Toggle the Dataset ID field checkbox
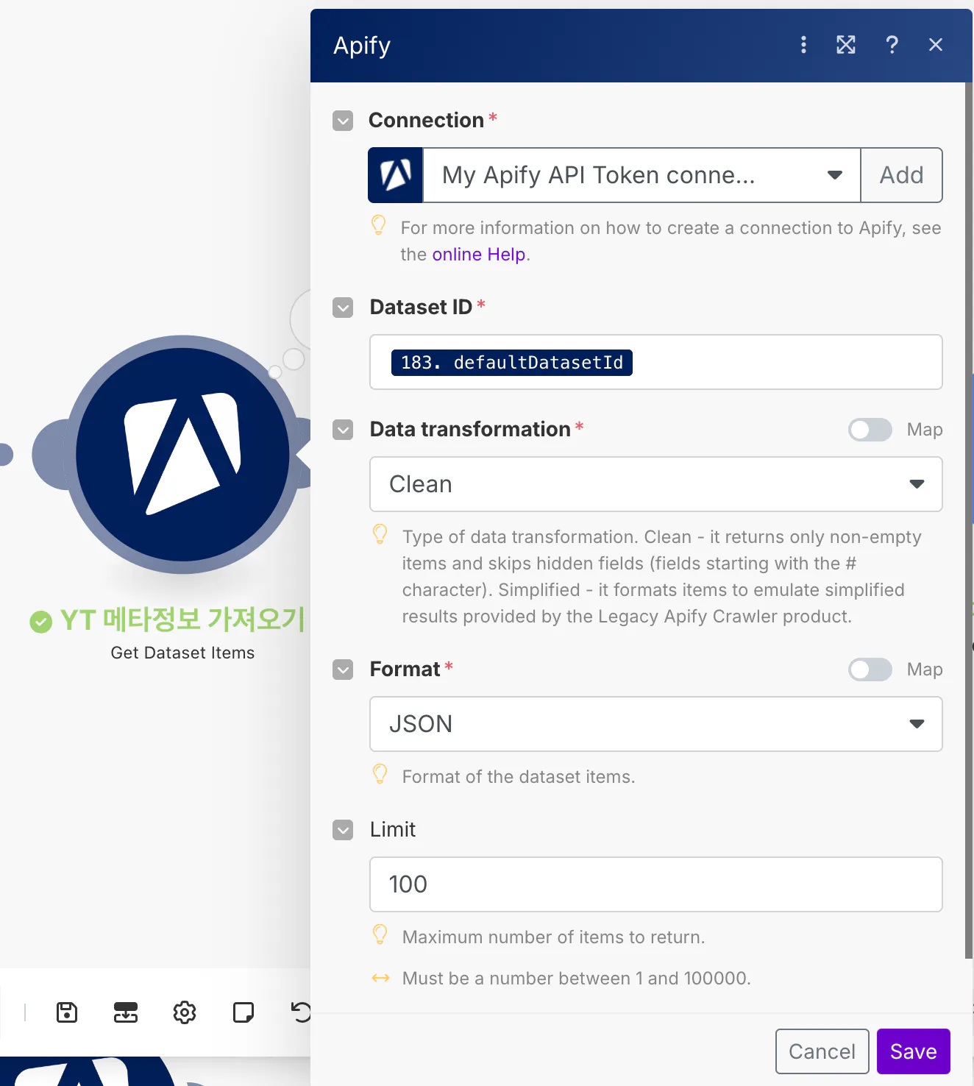The height and width of the screenshot is (1086, 974). click(x=343, y=308)
